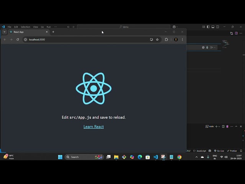Show hidden system tray icons
Image resolution: width=245 pixels, height=184 pixels.
click(196, 157)
